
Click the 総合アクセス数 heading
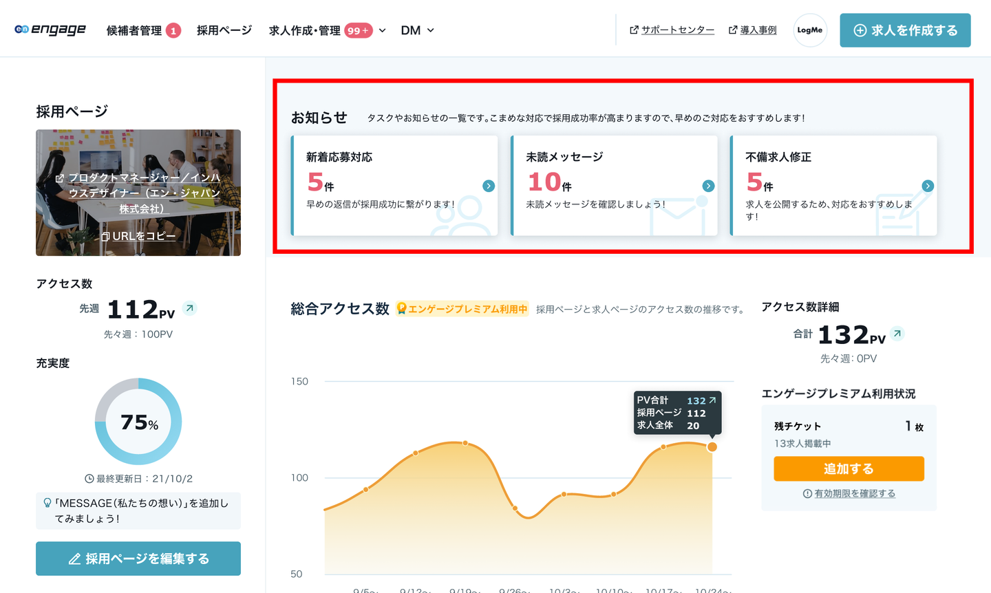pos(340,309)
